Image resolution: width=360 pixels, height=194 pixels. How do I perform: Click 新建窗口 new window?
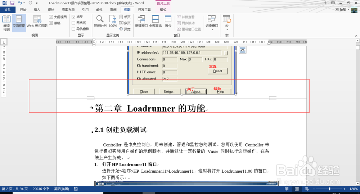(141, 21)
